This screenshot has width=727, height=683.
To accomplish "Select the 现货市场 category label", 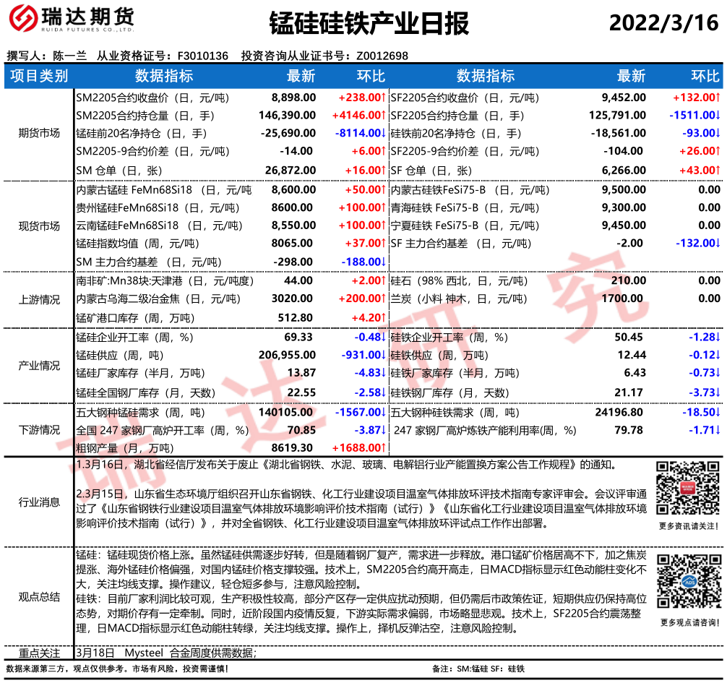I will (39, 226).
